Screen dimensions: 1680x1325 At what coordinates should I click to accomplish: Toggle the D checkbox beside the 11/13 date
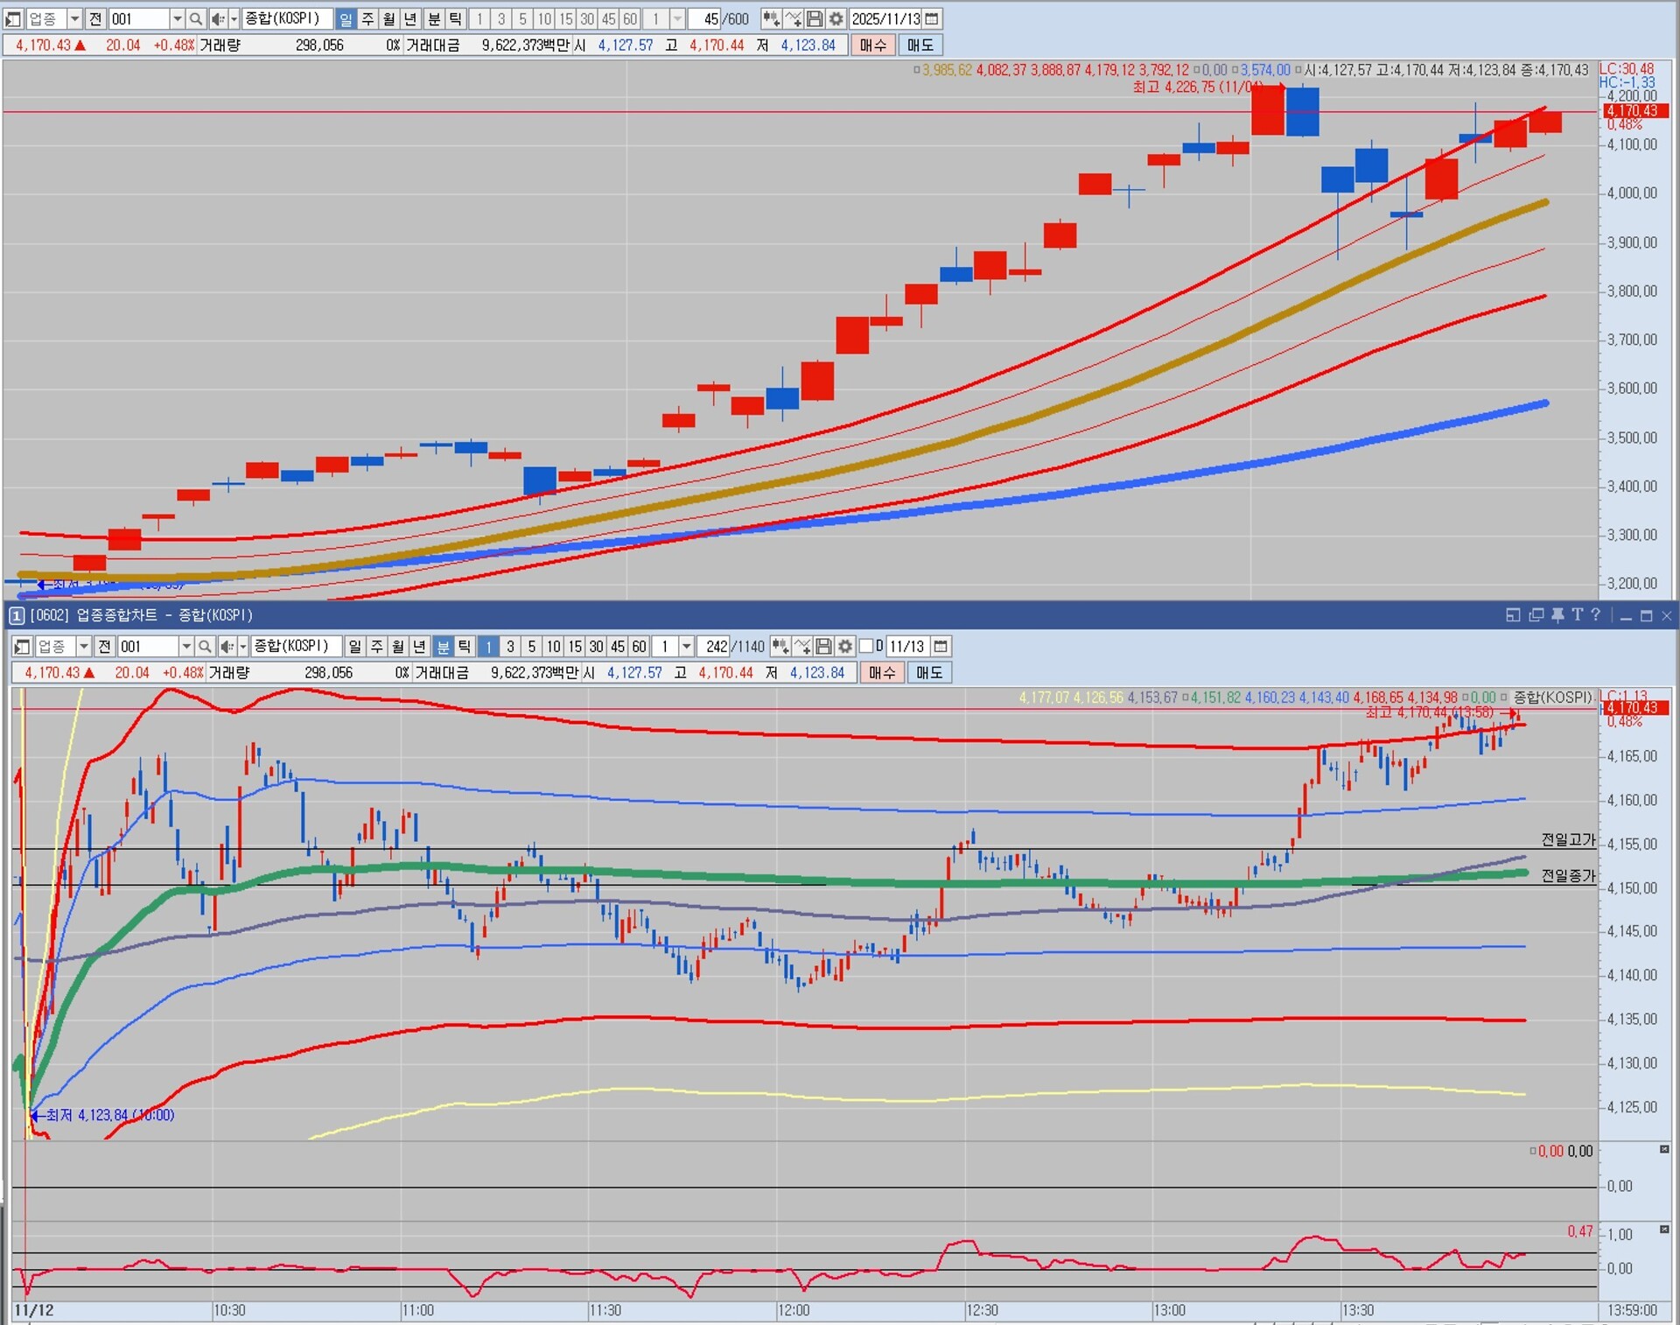pyautogui.click(x=866, y=646)
